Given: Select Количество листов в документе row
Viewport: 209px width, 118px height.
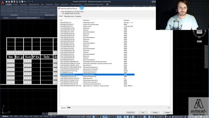Looking at the screenshot, I should click(x=97, y=84).
